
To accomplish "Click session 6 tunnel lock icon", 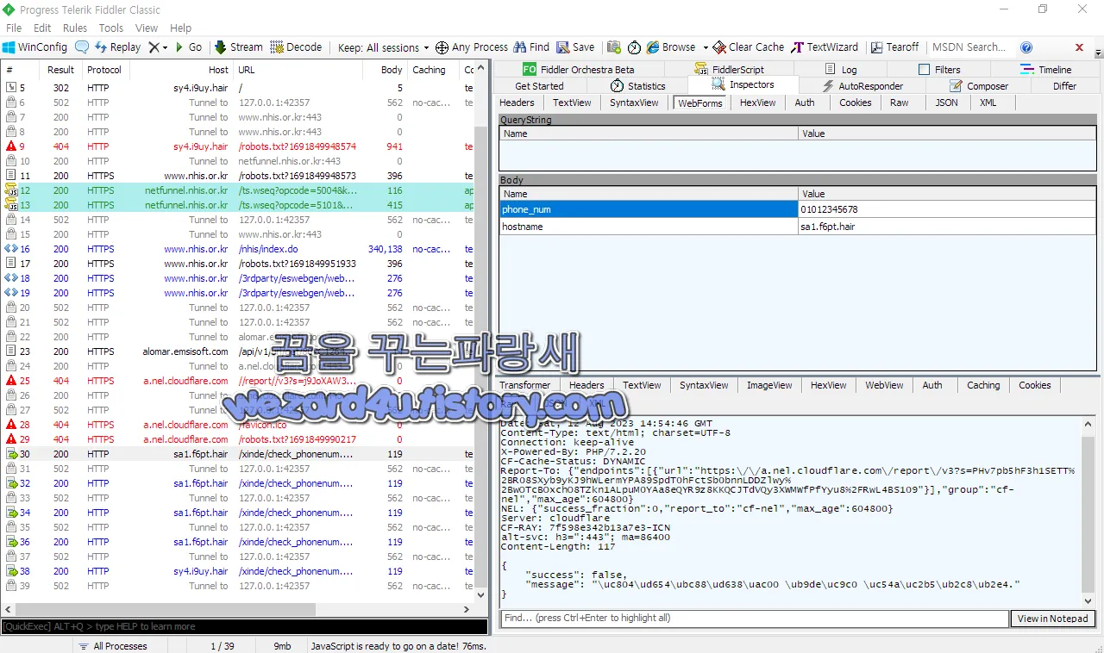I will (x=10, y=103).
